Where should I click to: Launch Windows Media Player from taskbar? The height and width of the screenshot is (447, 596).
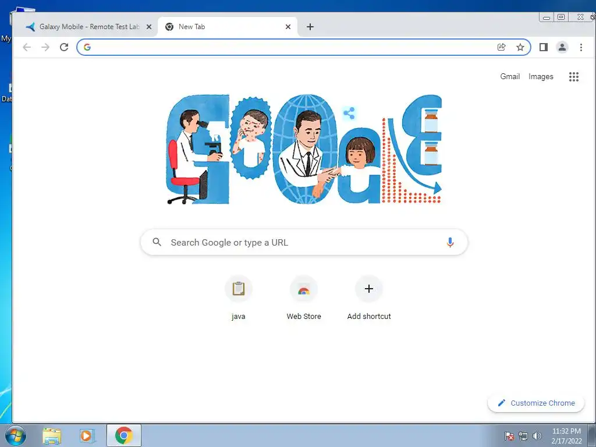[x=87, y=435]
